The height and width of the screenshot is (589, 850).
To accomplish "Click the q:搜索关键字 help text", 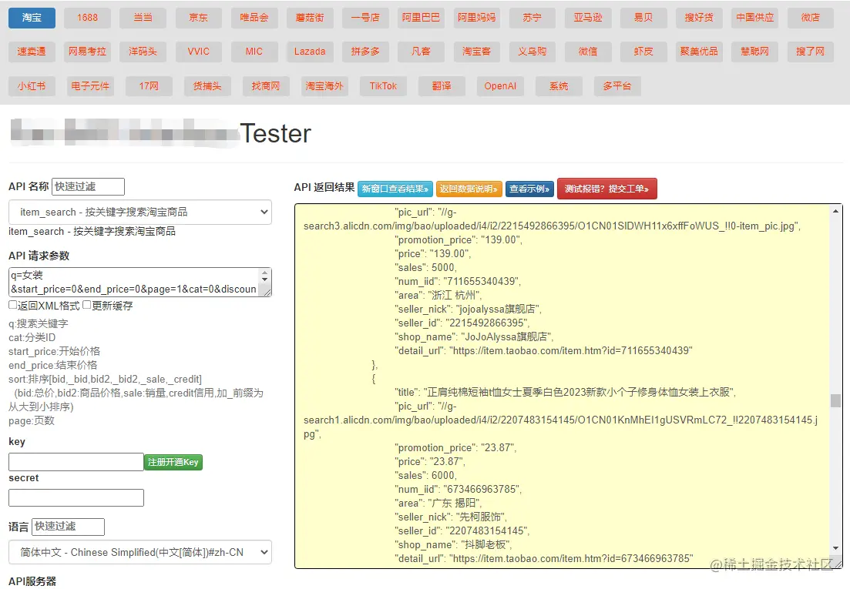I will (39, 323).
